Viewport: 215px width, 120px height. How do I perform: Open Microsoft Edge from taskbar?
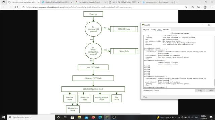(100, 117)
